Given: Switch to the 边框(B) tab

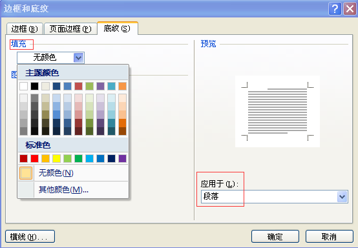Looking at the screenshot, I should [x=25, y=29].
